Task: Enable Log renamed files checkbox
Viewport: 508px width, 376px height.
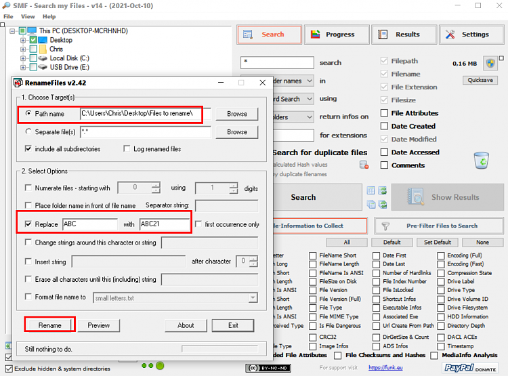Action: click(127, 149)
